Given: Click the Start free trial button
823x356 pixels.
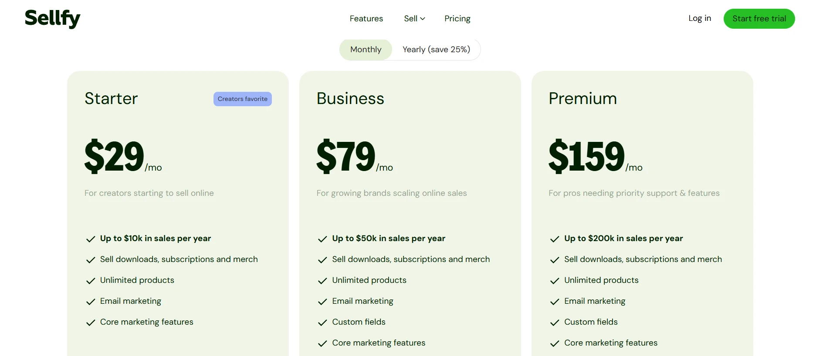Looking at the screenshot, I should 759,19.
